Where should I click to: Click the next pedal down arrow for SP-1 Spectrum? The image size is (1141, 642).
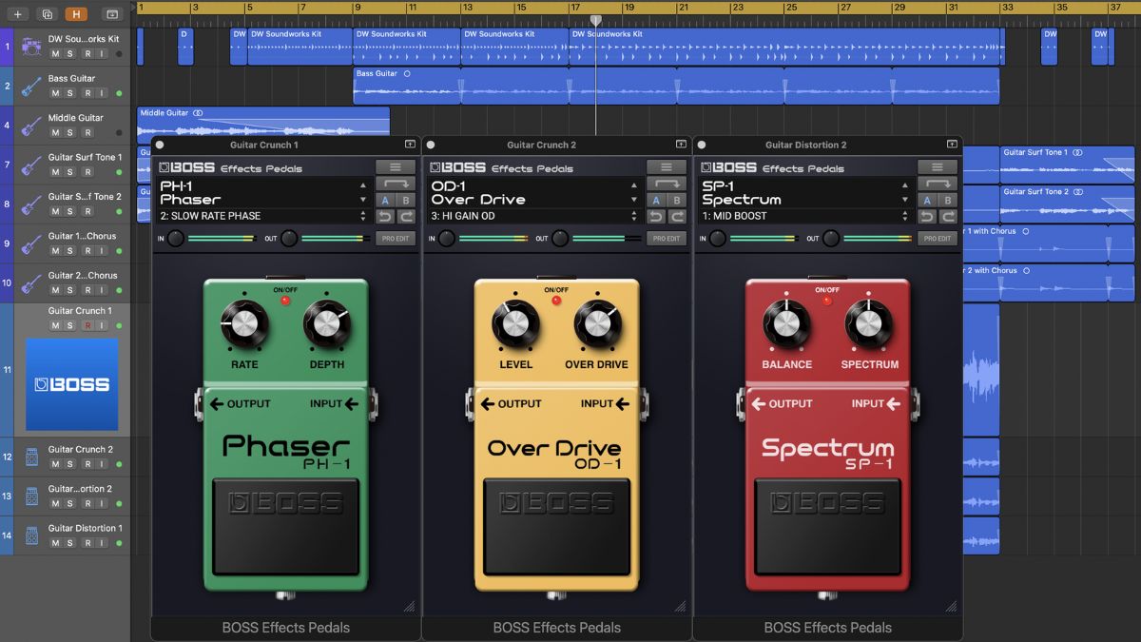click(904, 200)
